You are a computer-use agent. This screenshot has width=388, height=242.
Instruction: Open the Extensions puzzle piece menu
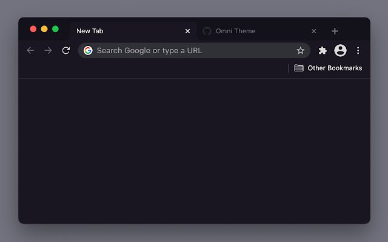point(323,51)
